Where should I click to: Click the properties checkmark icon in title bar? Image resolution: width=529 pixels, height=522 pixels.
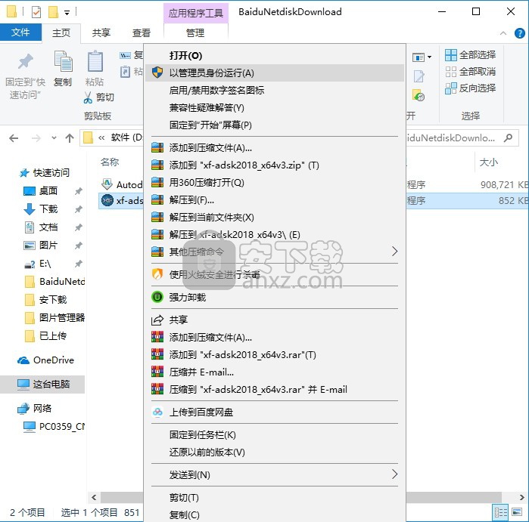pos(36,12)
